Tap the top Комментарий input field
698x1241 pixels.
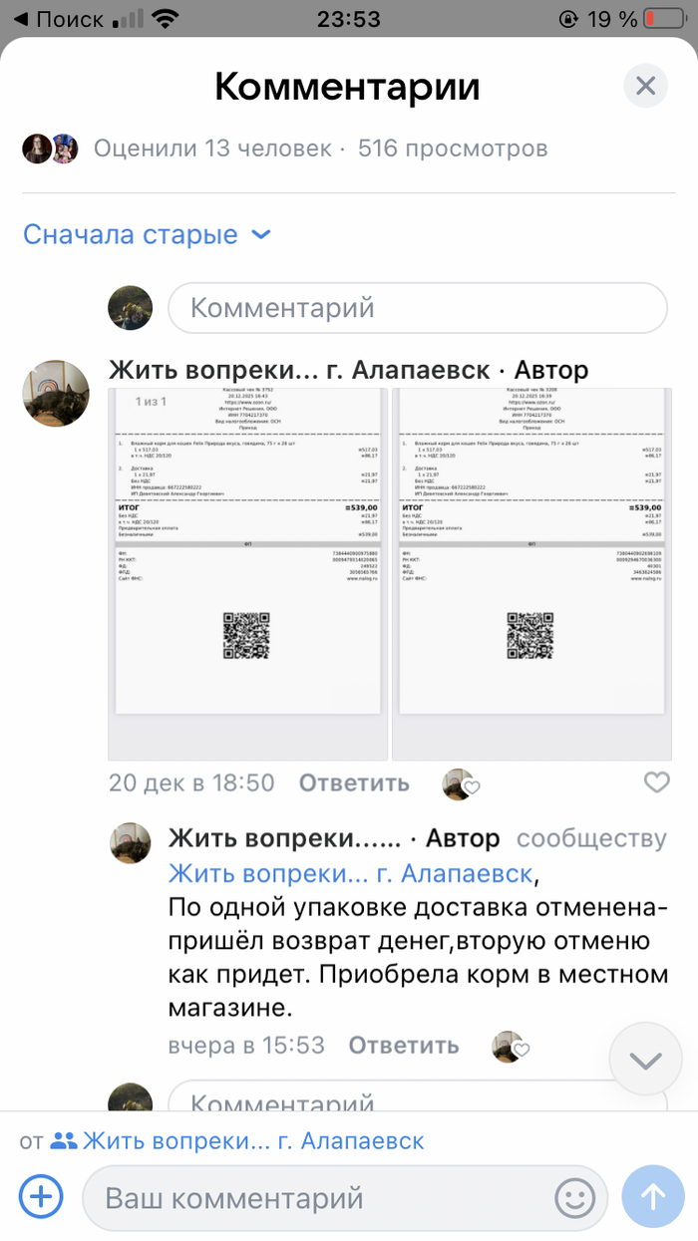click(417, 307)
